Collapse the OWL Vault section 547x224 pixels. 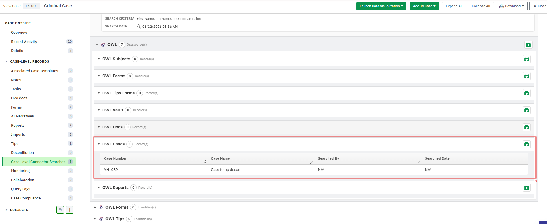click(x=99, y=110)
